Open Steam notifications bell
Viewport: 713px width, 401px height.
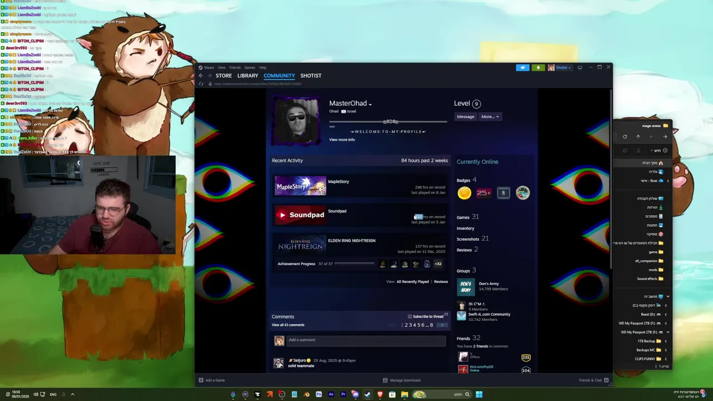(538, 67)
